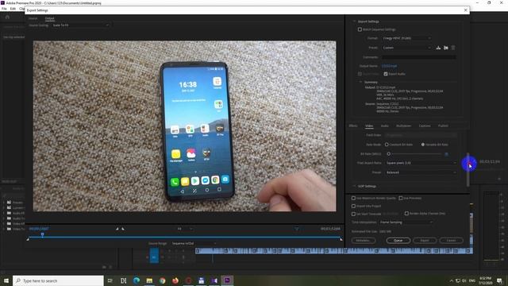Set the Out point marker
508x286 pixels.
point(123,229)
